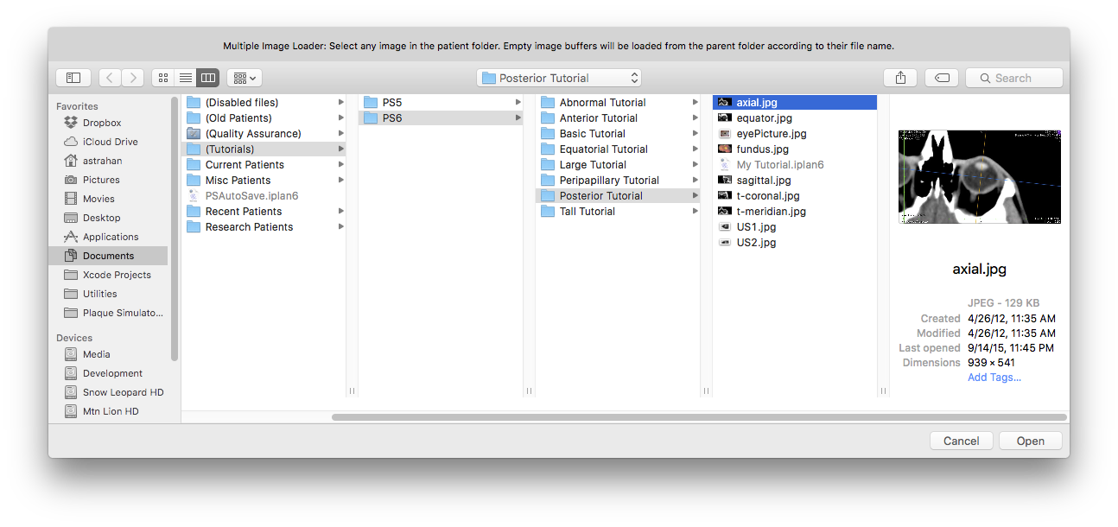Click the axial.jpg preview thumbnail
The width and height of the screenshot is (1118, 527).
980,177
